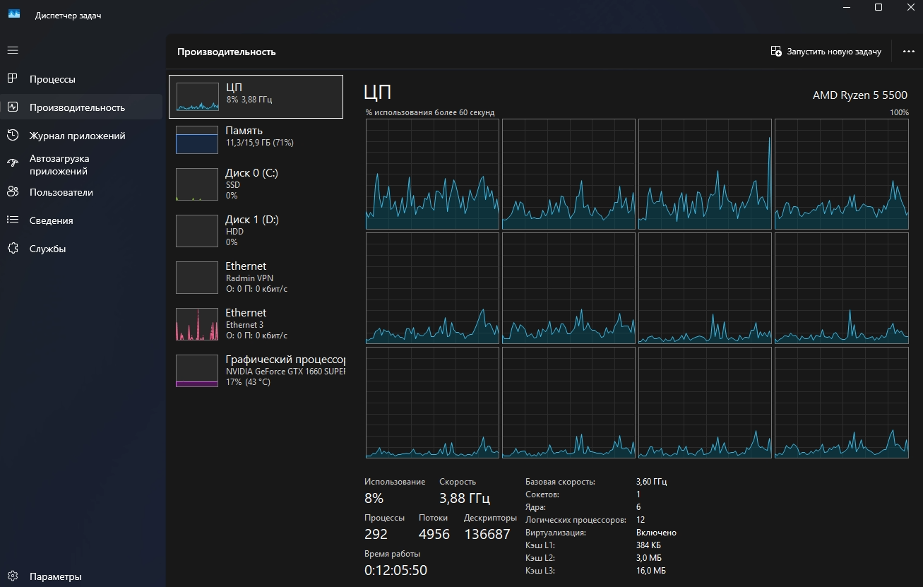Viewport: 923px width, 587px height.
Task: Click the Services puzzle icon
Action: point(13,249)
